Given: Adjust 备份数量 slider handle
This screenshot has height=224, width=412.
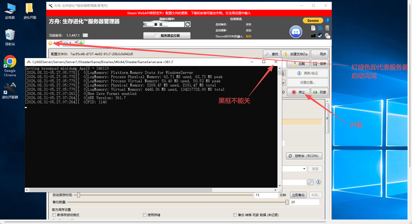Looking at the screenshot, I should coord(287,202).
